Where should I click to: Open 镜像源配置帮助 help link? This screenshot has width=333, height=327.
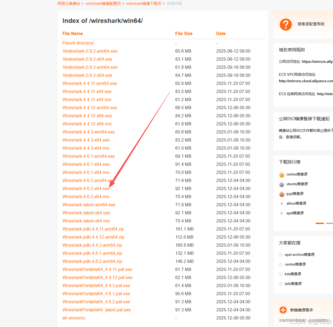pyautogui.click(x=311, y=24)
